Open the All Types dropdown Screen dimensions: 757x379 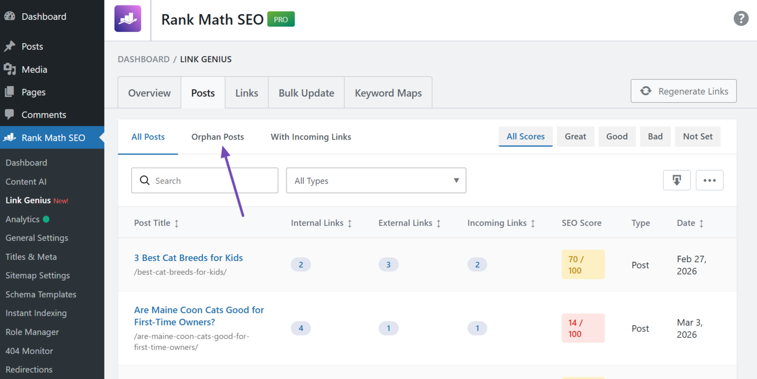376,181
